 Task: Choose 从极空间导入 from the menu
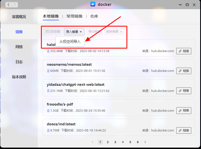point(70,41)
